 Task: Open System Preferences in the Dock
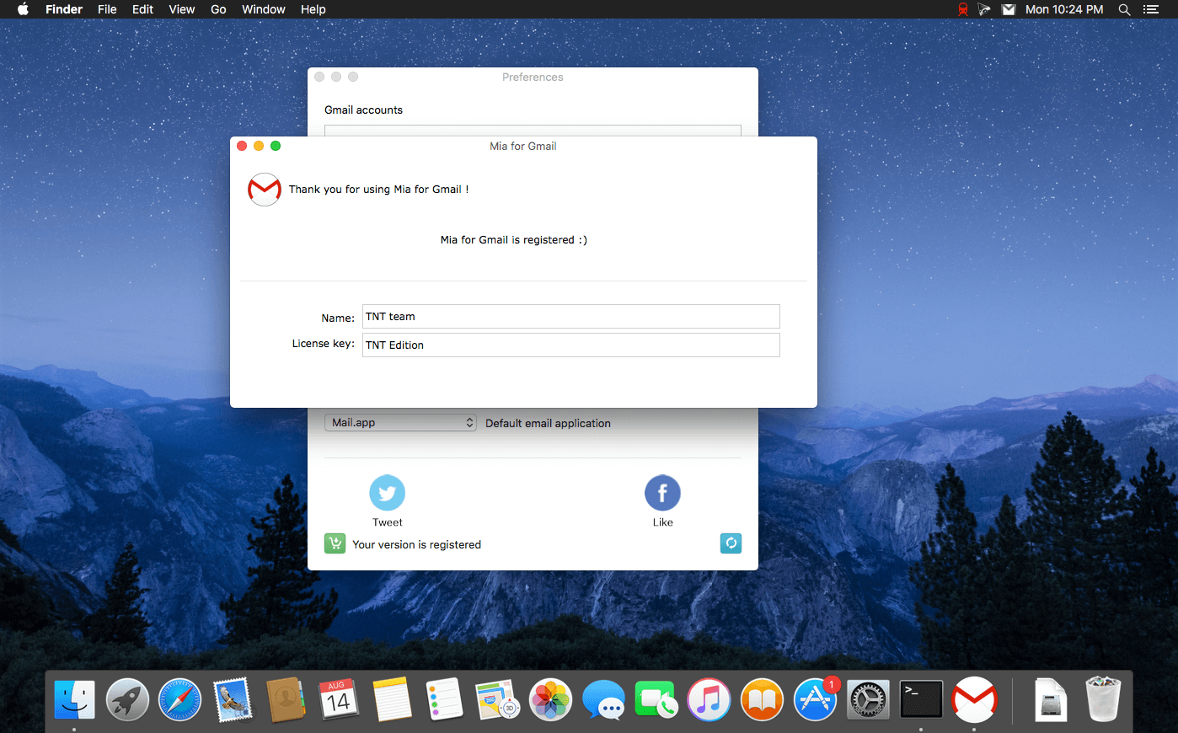(x=868, y=700)
